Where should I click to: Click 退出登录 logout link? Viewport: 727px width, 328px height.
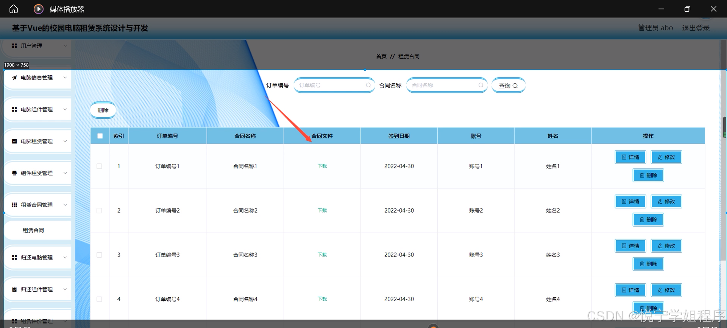(696, 28)
